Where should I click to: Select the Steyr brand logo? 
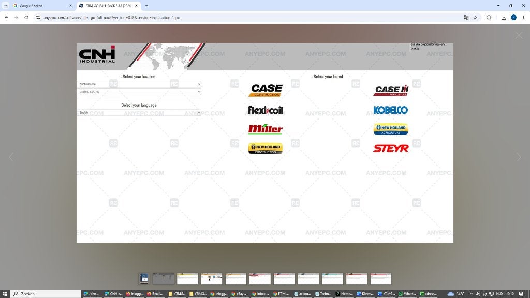(x=391, y=148)
